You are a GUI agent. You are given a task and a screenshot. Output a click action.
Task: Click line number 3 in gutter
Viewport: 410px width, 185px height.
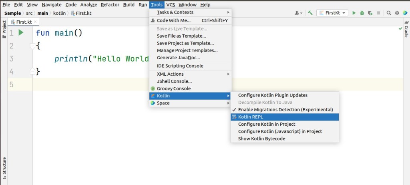coord(11,58)
